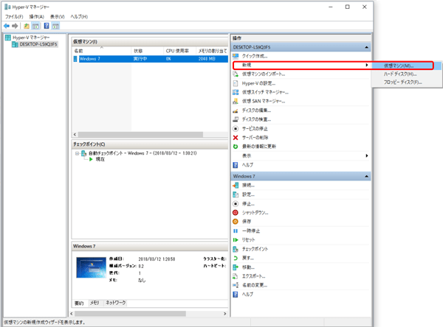Screen dimensions: 443x327
Task: Choose ハード ディスク(H) from submenu
Action: coord(406,74)
